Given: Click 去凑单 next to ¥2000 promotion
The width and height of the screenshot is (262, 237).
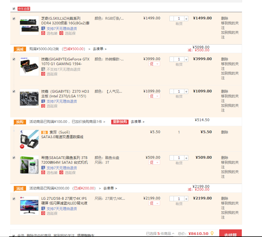Looking at the screenshot, I should pyautogui.click(x=110, y=188).
